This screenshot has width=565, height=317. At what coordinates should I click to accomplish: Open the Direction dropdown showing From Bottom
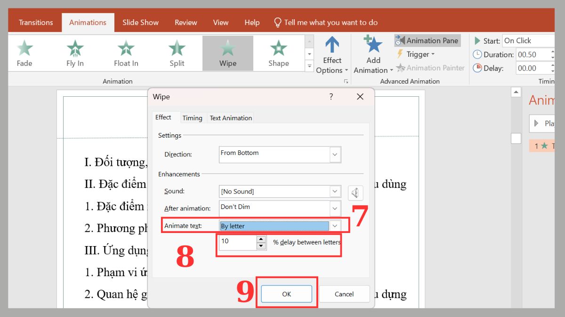point(334,155)
